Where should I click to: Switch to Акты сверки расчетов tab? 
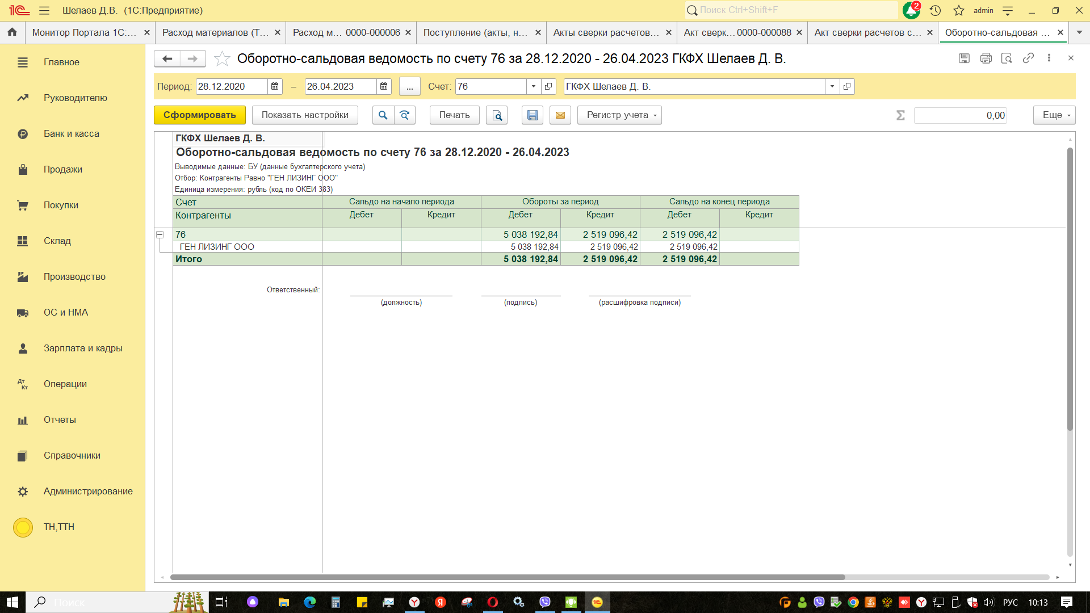(x=606, y=32)
